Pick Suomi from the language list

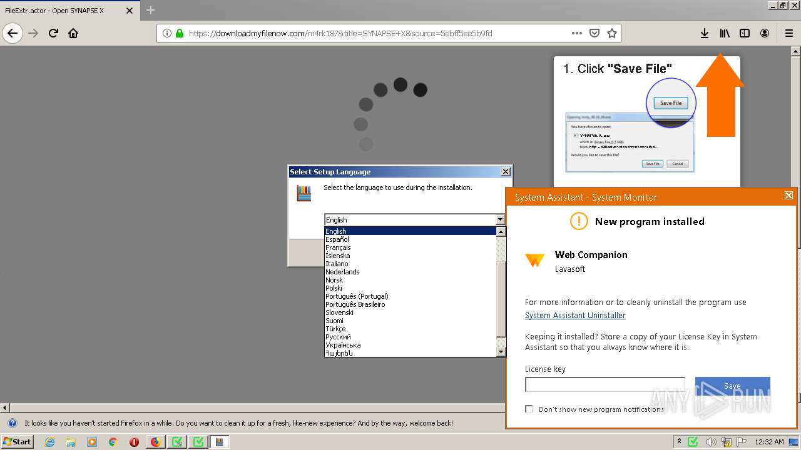click(410, 321)
